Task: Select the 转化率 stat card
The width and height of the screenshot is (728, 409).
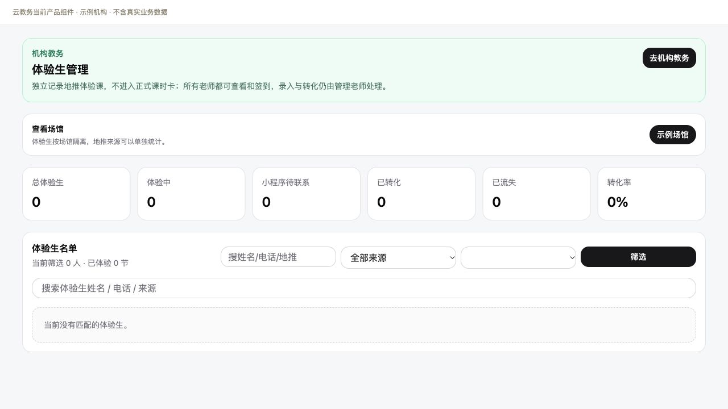Action: coord(651,194)
